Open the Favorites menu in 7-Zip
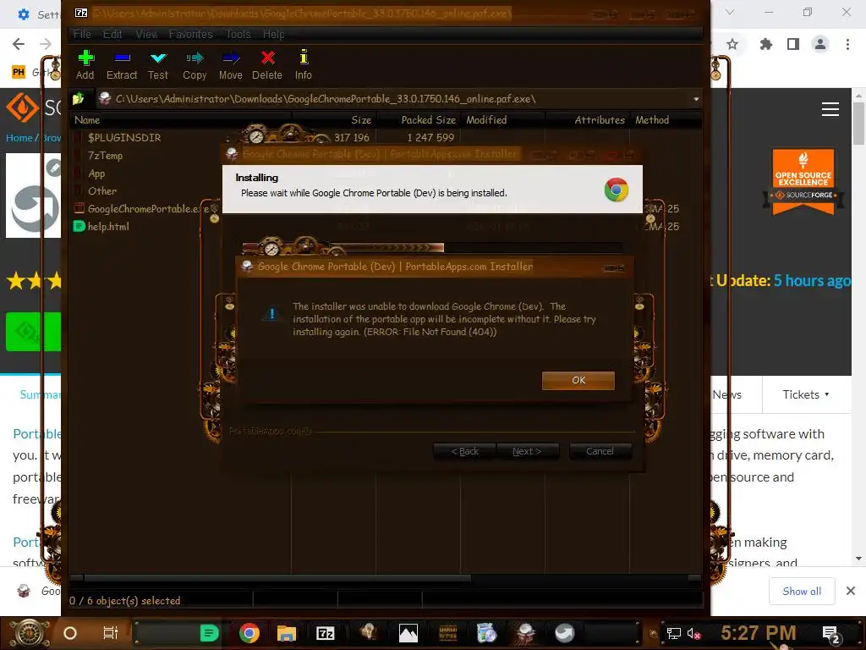Screen dimensions: 866x650 tap(190, 34)
